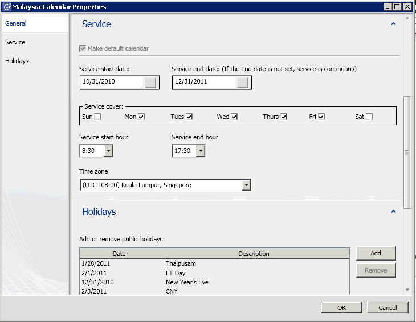The image size is (416, 322).
Task: Click scrollbar down arrow
Action: tap(407, 290)
